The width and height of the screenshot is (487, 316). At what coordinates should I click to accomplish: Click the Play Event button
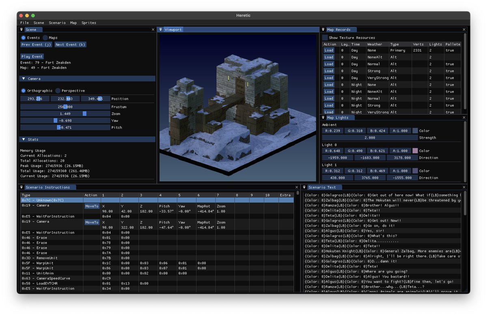pos(32,57)
